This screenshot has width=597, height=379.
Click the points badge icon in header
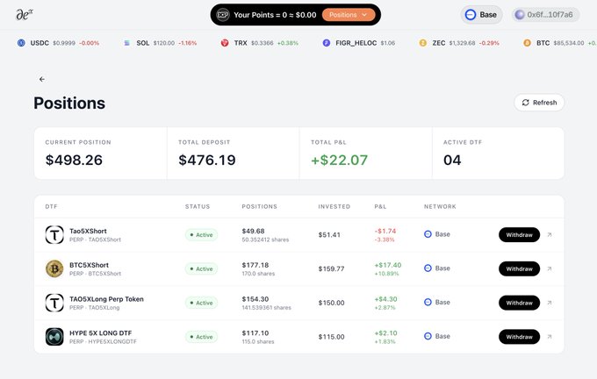pos(223,15)
